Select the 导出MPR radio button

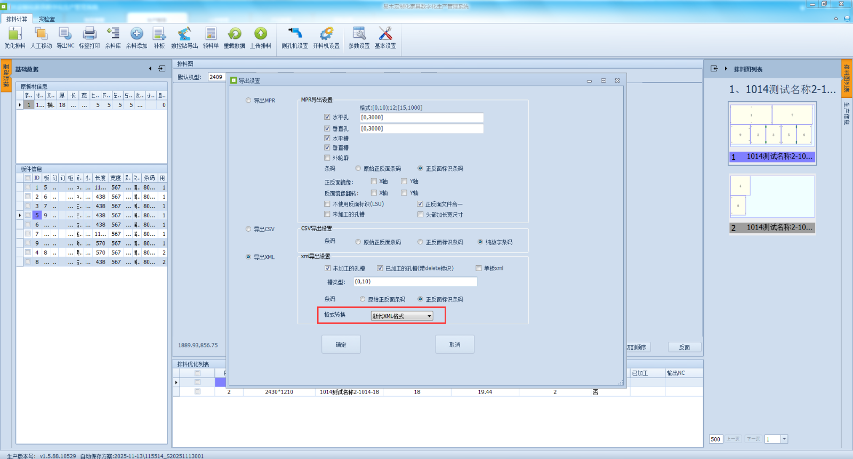[x=248, y=100]
